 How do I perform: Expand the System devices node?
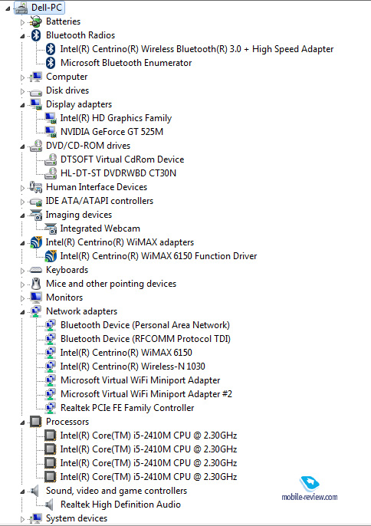(x=22, y=519)
